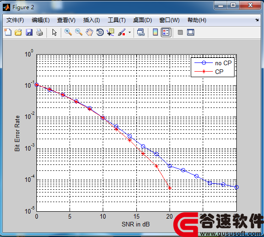The width and height of the screenshot is (264, 237).
Task: Expand the brush color dropdown arrow
Action: [129, 32]
